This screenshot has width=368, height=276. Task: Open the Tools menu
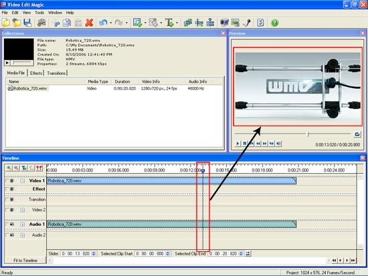click(39, 13)
